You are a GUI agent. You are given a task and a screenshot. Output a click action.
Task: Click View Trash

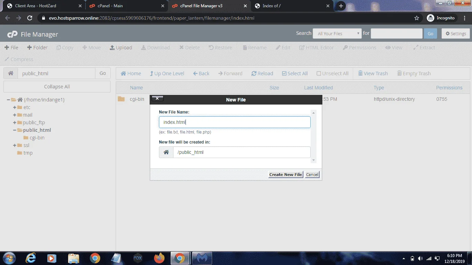373,73
